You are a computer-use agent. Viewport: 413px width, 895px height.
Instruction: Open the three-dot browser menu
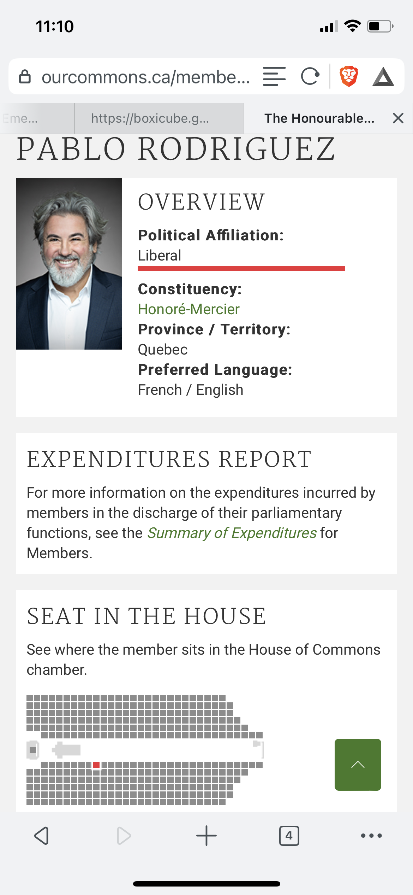[x=371, y=836]
